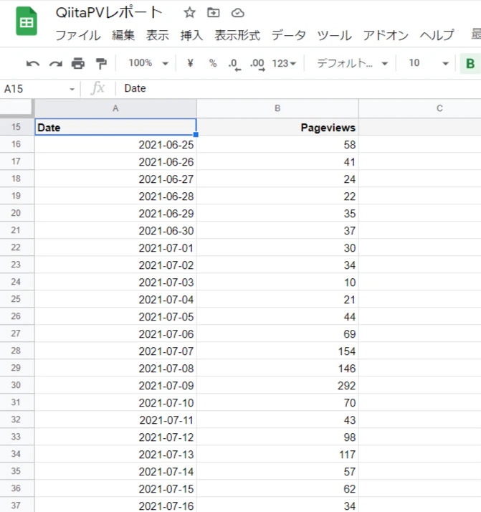Open the zoom 100% dropdown

[148, 62]
